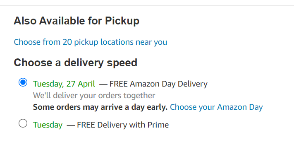This screenshot has width=294, height=152.
Task: Select the Tuesday, 27 April Amazon Day radio button
Action: pos(23,82)
